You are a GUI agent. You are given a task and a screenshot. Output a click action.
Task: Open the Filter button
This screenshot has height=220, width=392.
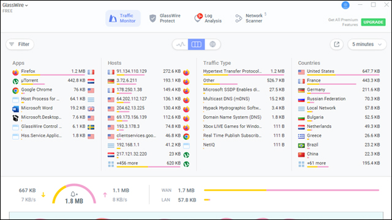(20, 44)
